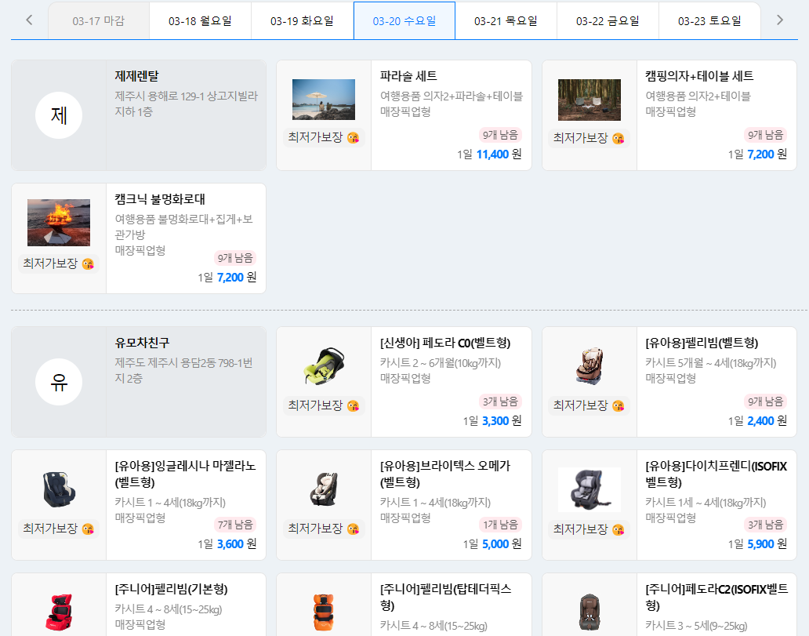Open the 다이치프렌디 gray car seat image
This screenshot has width=809, height=636.
click(590, 489)
